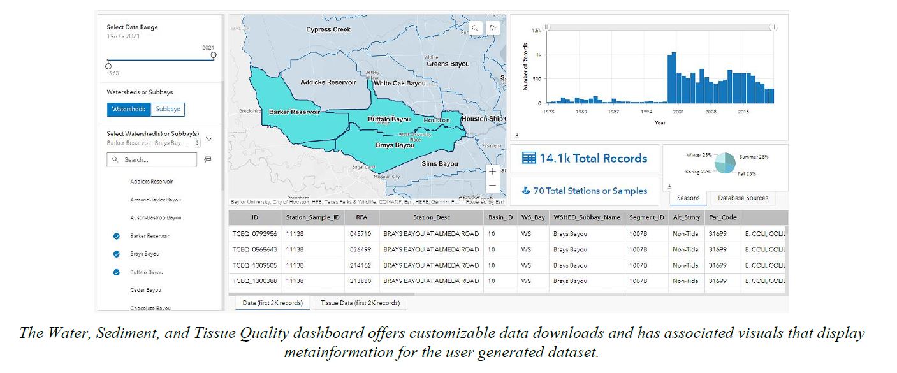
Task: Uncheck Buffalo Bayou in the watershed list
Action: (116, 271)
